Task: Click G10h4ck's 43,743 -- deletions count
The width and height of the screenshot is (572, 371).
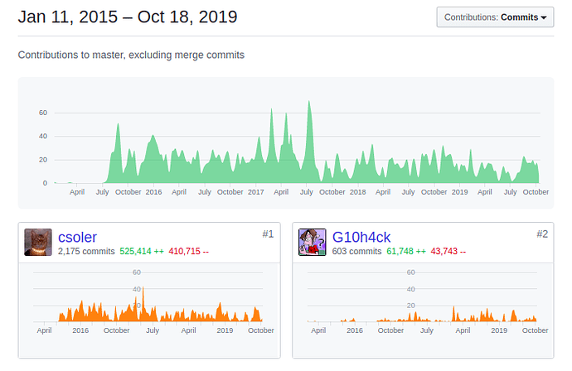Action: point(448,251)
